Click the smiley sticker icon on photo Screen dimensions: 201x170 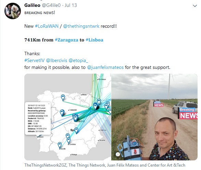[118, 154]
